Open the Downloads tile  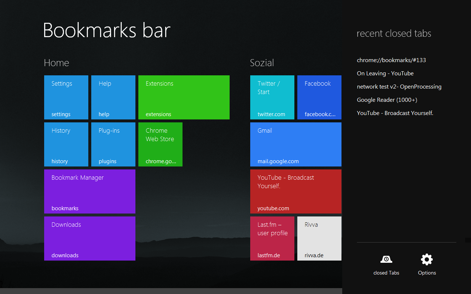(x=90, y=239)
